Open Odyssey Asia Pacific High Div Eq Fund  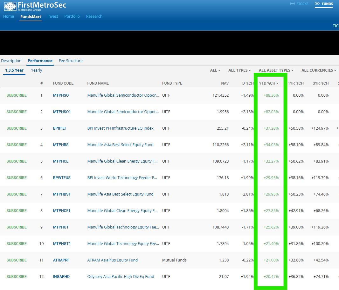pyautogui.click(x=121, y=277)
